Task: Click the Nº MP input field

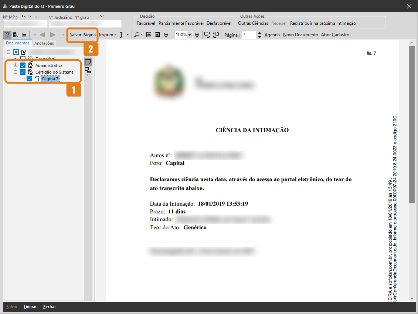Action: click(x=26, y=24)
